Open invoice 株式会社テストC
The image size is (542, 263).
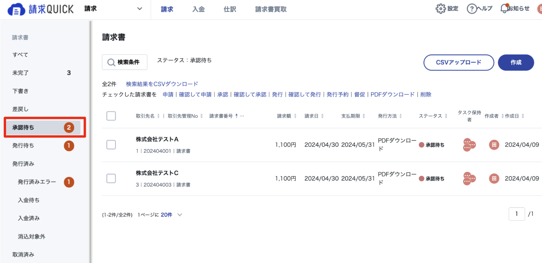[x=157, y=173]
